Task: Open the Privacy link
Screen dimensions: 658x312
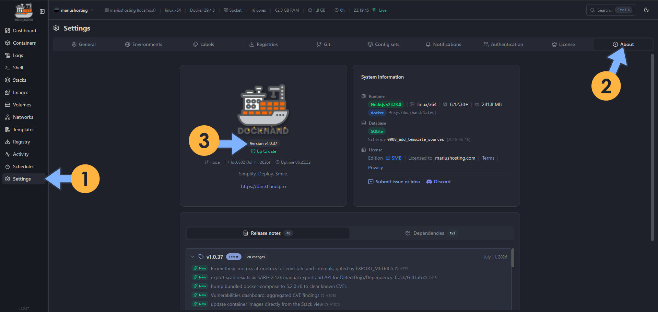Action: (375, 167)
